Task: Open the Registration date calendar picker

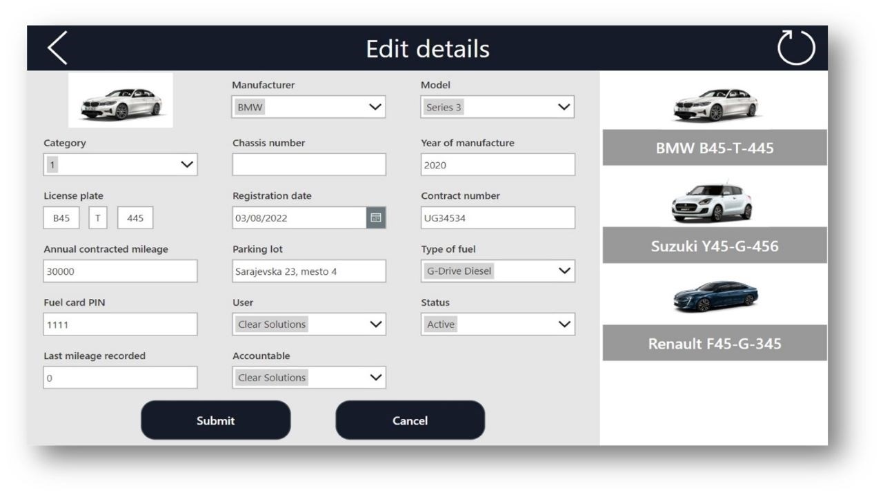Action: point(376,217)
